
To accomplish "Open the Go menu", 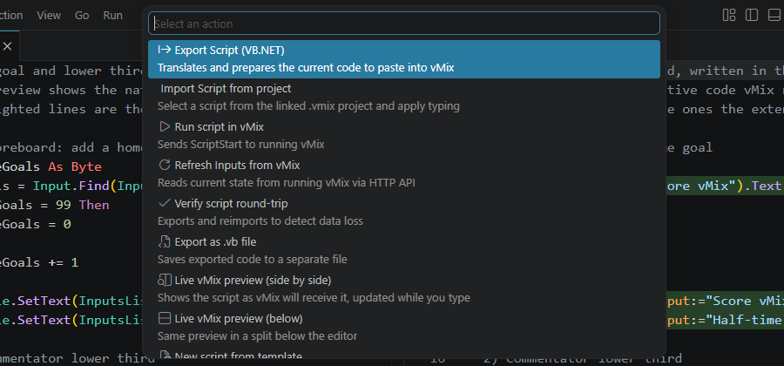I will pos(82,16).
